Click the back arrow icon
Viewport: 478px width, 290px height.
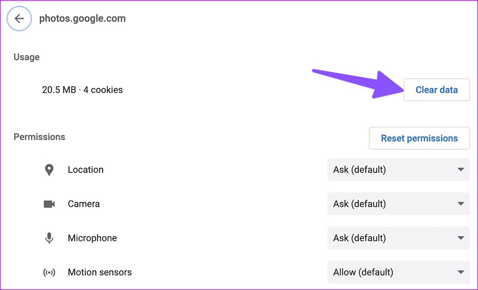tap(19, 18)
